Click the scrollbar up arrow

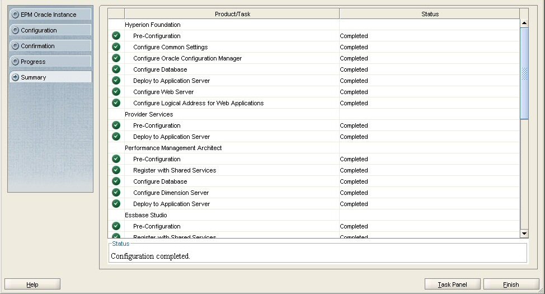pos(524,24)
